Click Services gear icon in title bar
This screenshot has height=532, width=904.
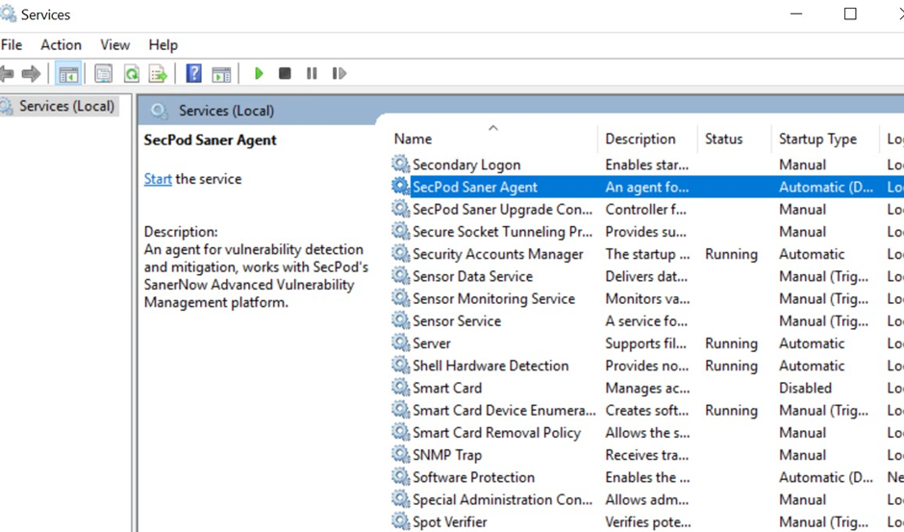point(8,13)
